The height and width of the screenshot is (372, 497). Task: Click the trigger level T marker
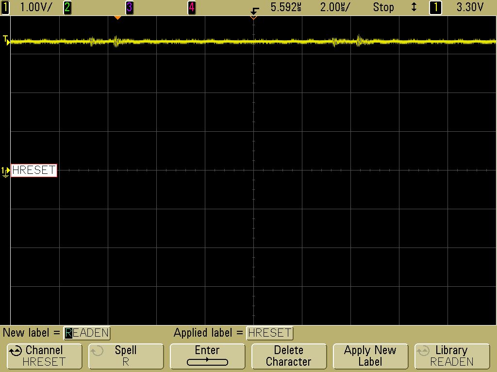[x=6, y=40]
